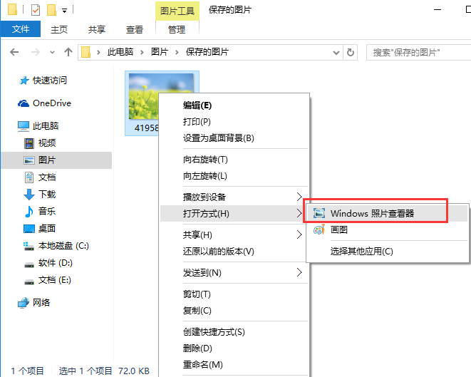Refresh the current folder view
471x377 pixels.
coord(351,53)
